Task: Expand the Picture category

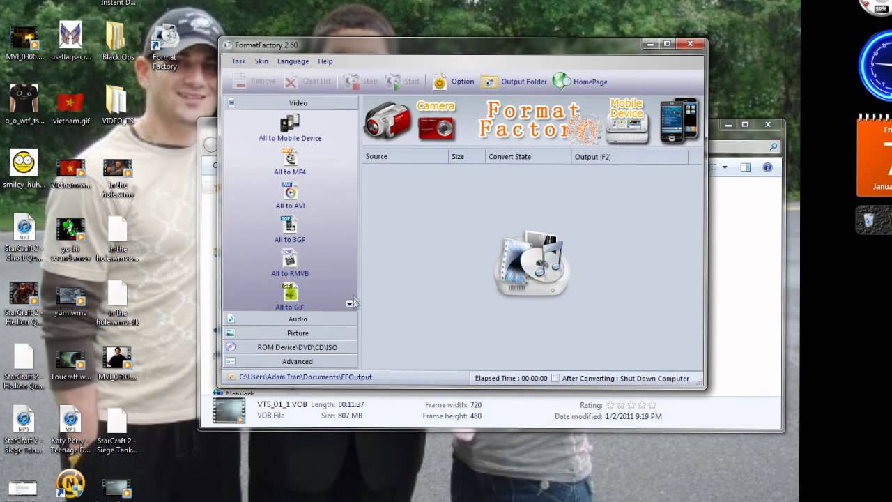Action: (x=291, y=333)
